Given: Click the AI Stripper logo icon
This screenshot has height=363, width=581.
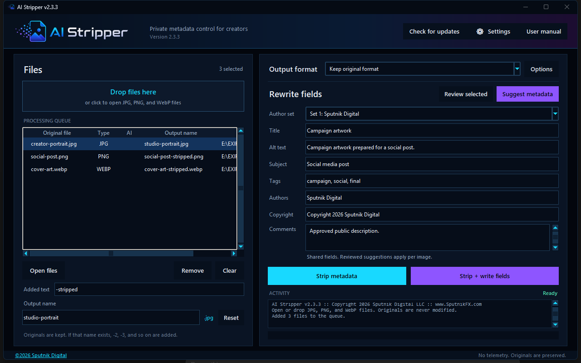Looking at the screenshot, I should pyautogui.click(x=32, y=31).
